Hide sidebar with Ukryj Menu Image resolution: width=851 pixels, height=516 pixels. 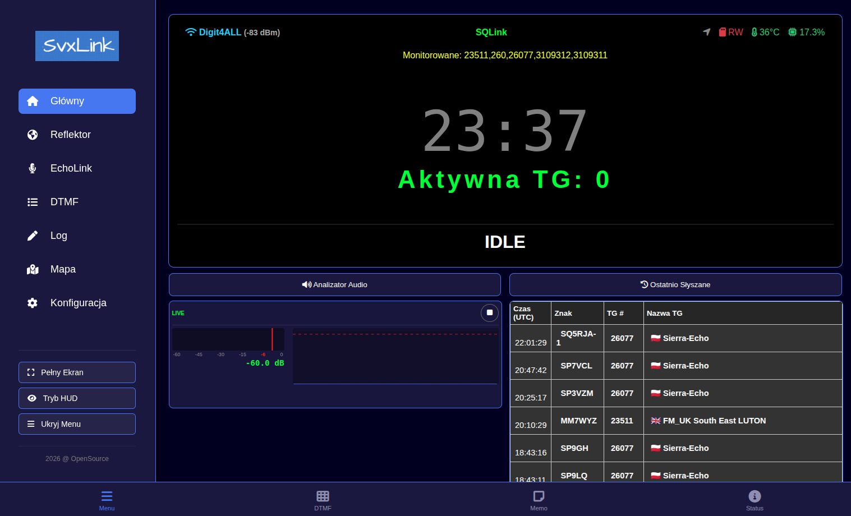coord(77,424)
